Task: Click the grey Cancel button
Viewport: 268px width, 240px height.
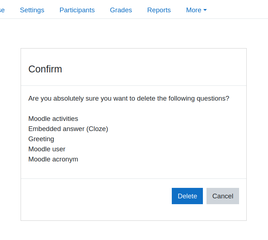Action: click(x=223, y=196)
